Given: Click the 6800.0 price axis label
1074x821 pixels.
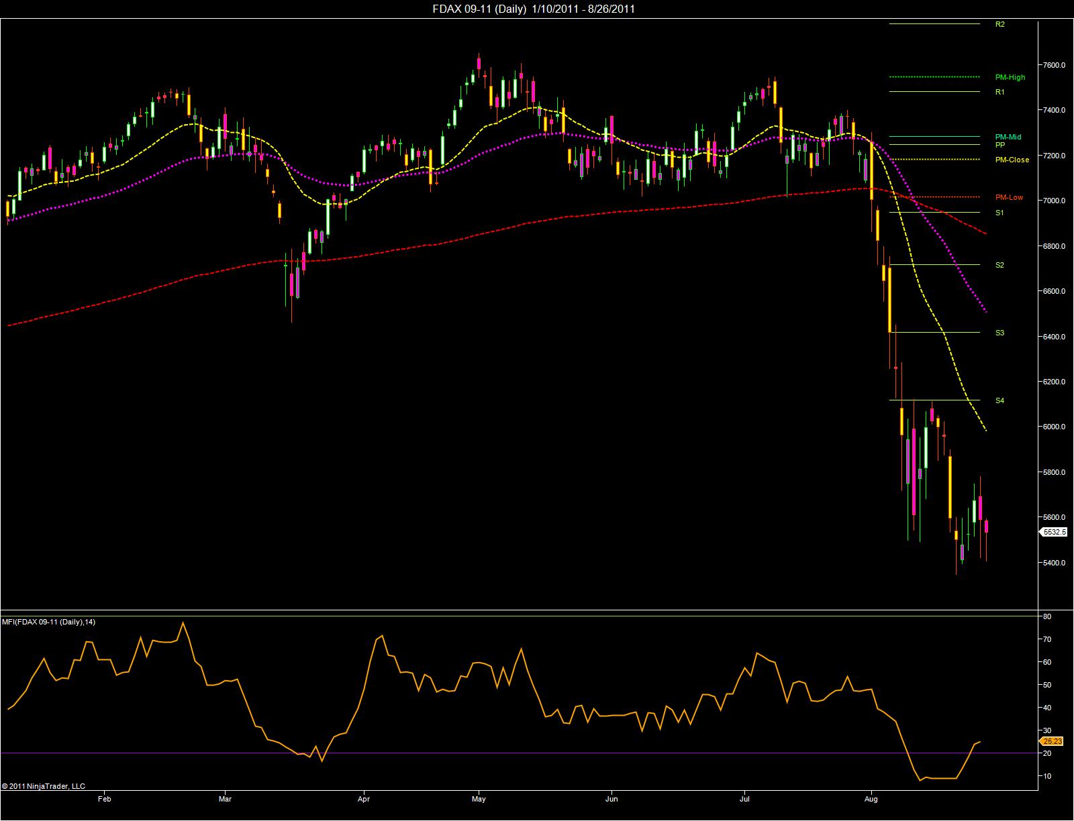Looking at the screenshot, I should point(1055,246).
